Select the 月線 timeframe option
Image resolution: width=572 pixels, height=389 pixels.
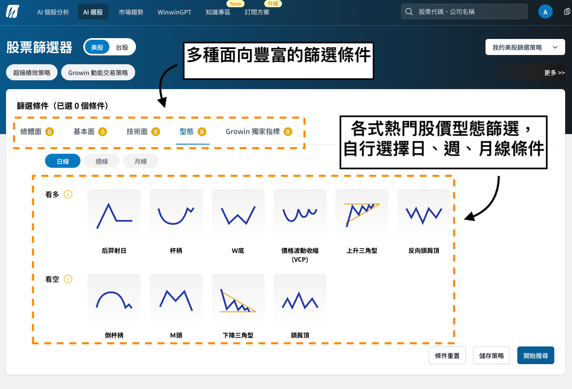141,161
